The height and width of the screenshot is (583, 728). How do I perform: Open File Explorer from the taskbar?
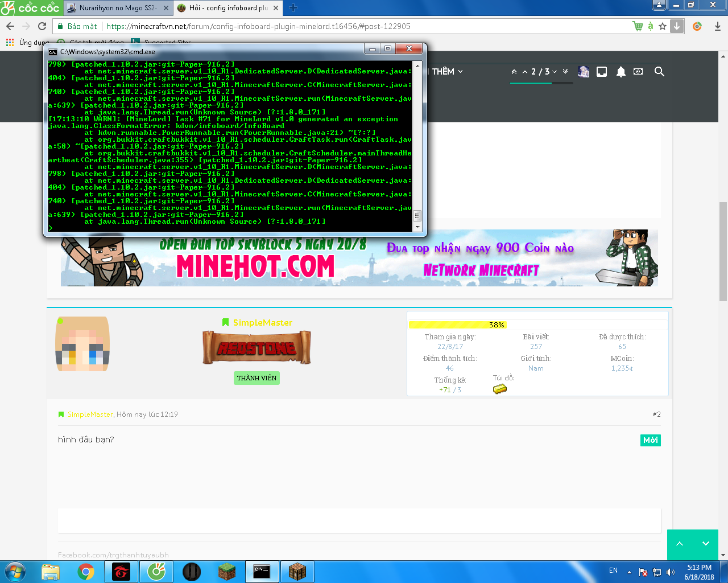tap(51, 572)
